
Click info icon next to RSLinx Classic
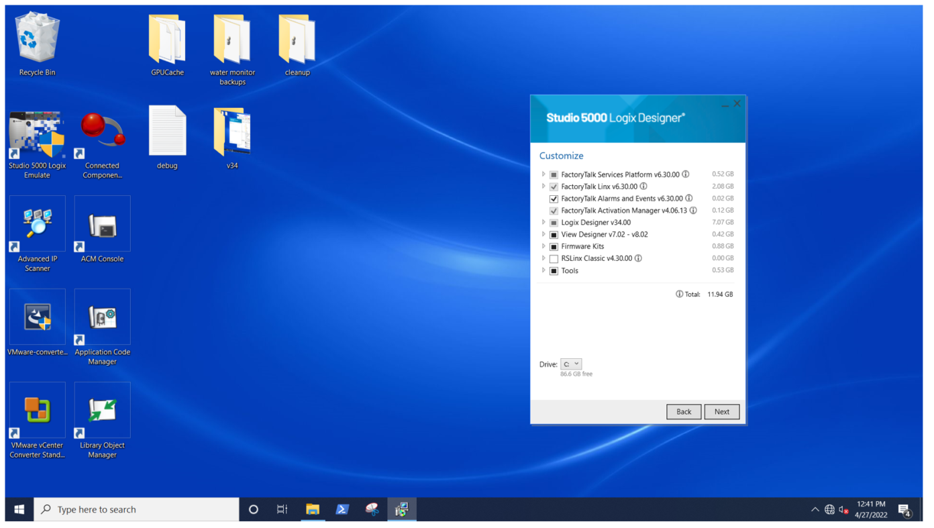coord(638,258)
